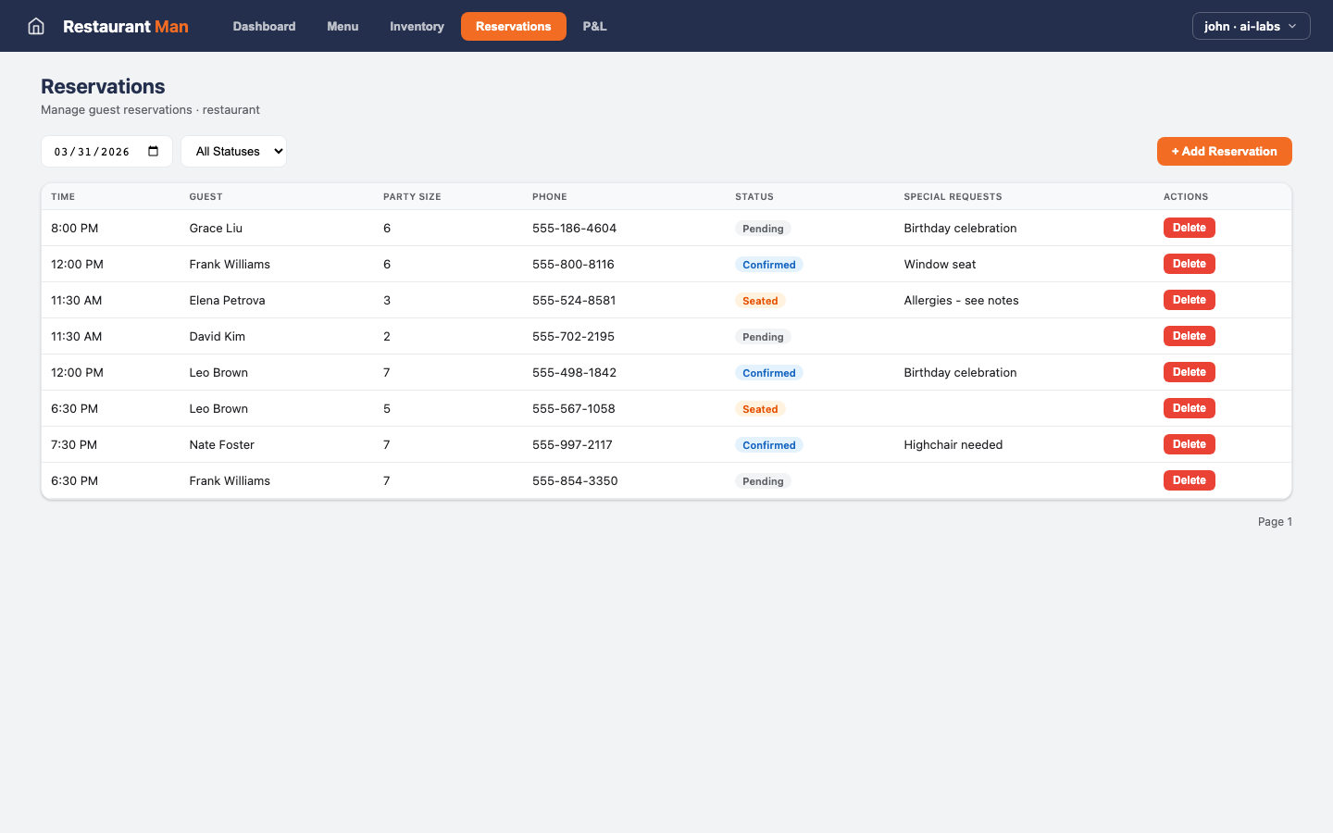1333x833 pixels.
Task: Click the Add Reservation button
Action: 1224,151
